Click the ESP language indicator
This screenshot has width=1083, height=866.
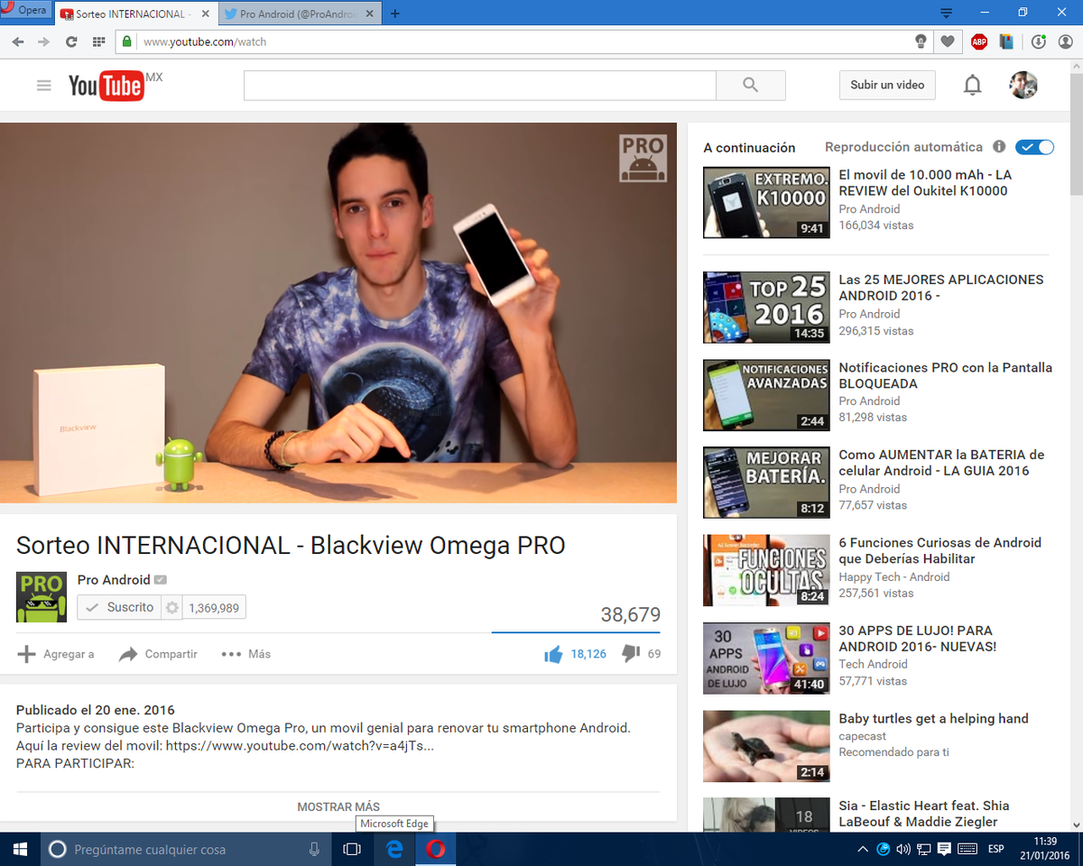tap(995, 849)
